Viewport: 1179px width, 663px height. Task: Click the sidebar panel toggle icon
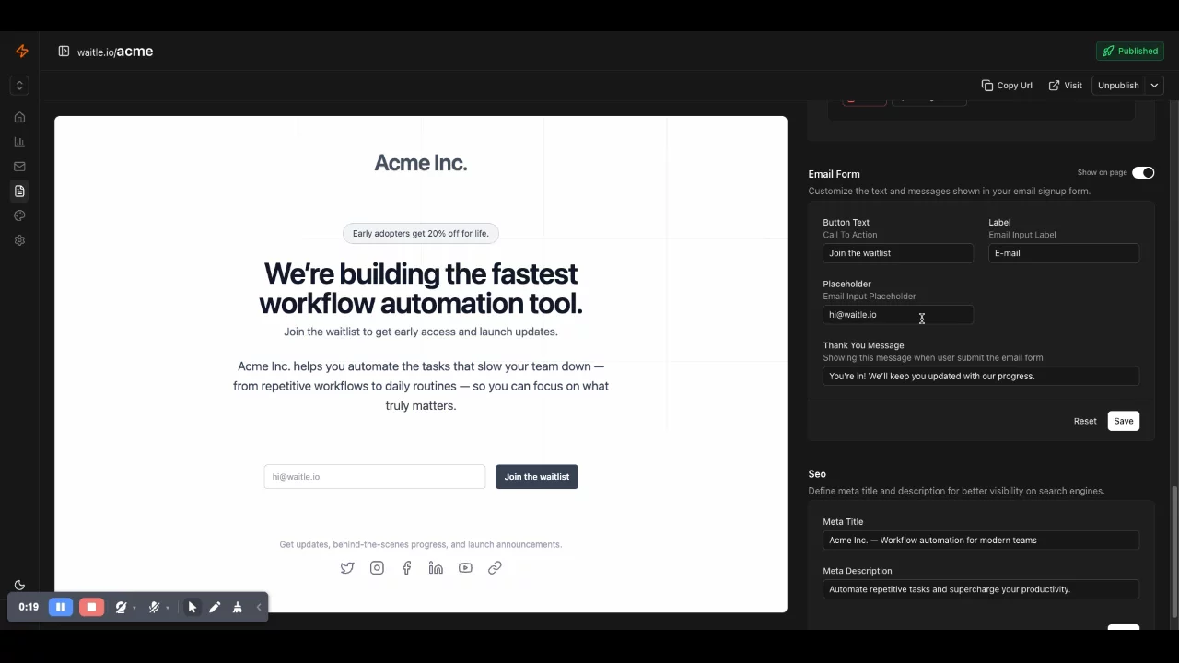pyautogui.click(x=64, y=52)
